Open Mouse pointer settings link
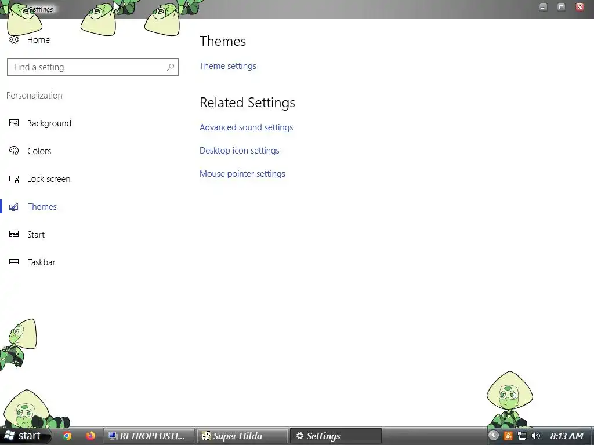Viewport: 594px width, 445px height. coord(242,174)
